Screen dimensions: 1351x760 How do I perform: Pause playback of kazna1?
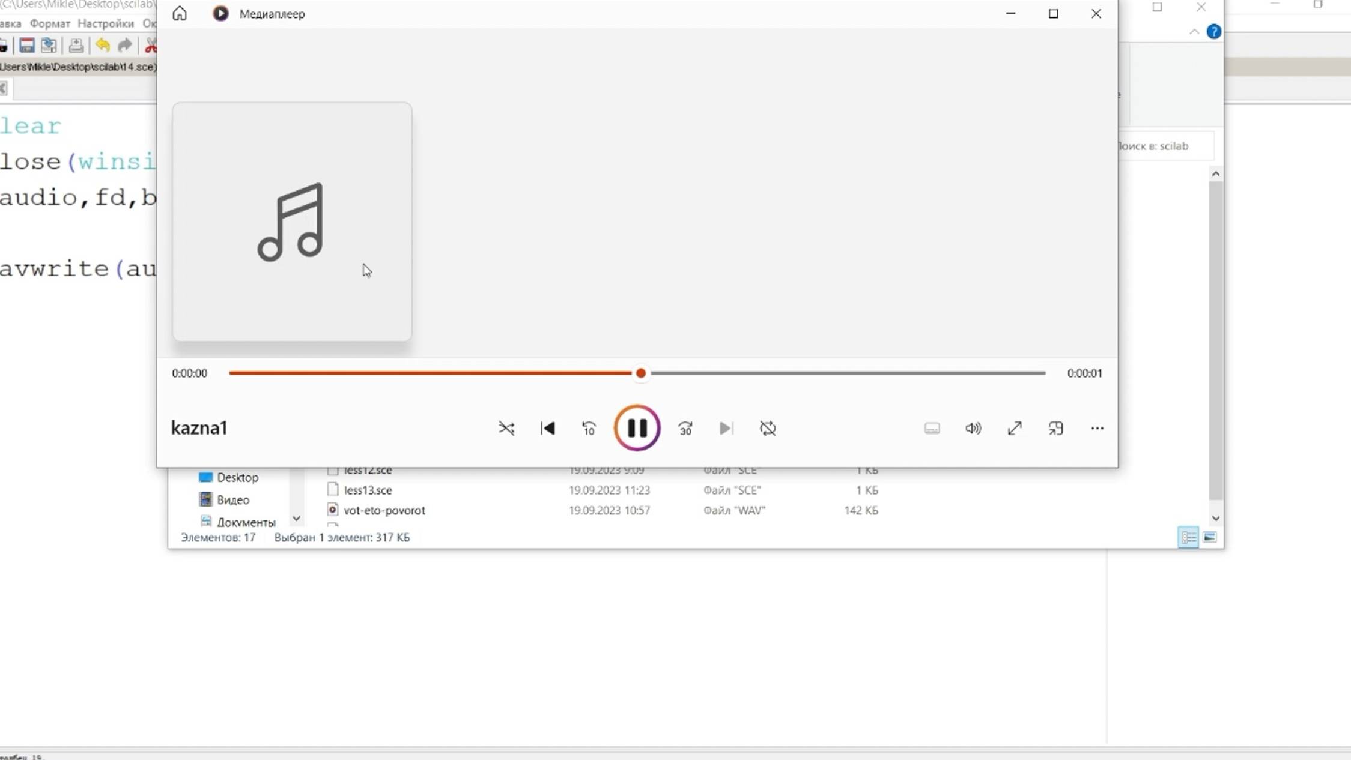click(637, 428)
